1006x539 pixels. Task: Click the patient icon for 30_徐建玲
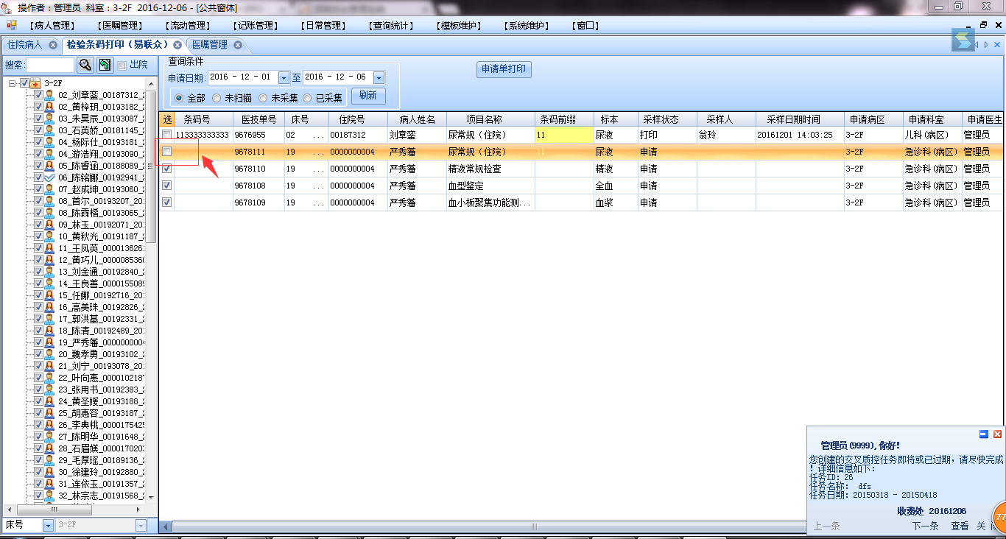point(49,472)
